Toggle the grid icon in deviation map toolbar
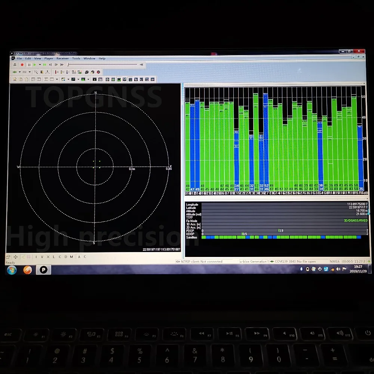 29,257
